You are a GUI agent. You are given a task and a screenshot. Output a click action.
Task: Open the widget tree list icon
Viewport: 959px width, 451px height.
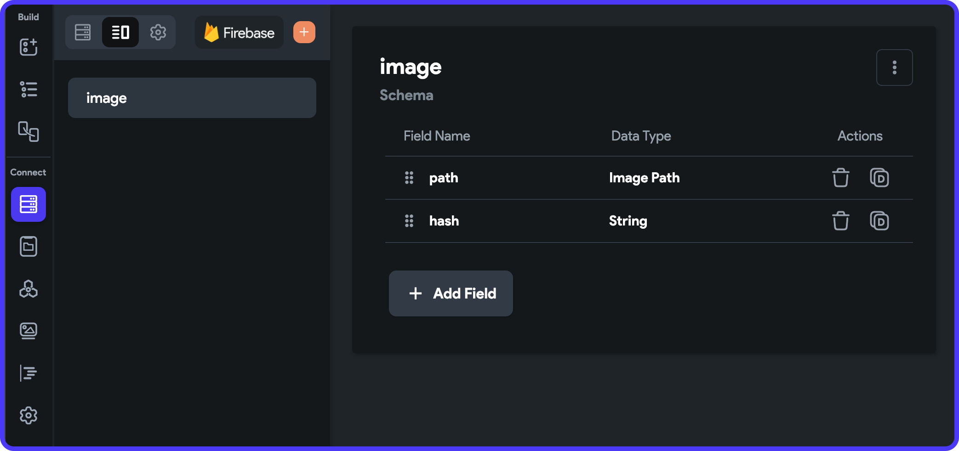tap(29, 89)
